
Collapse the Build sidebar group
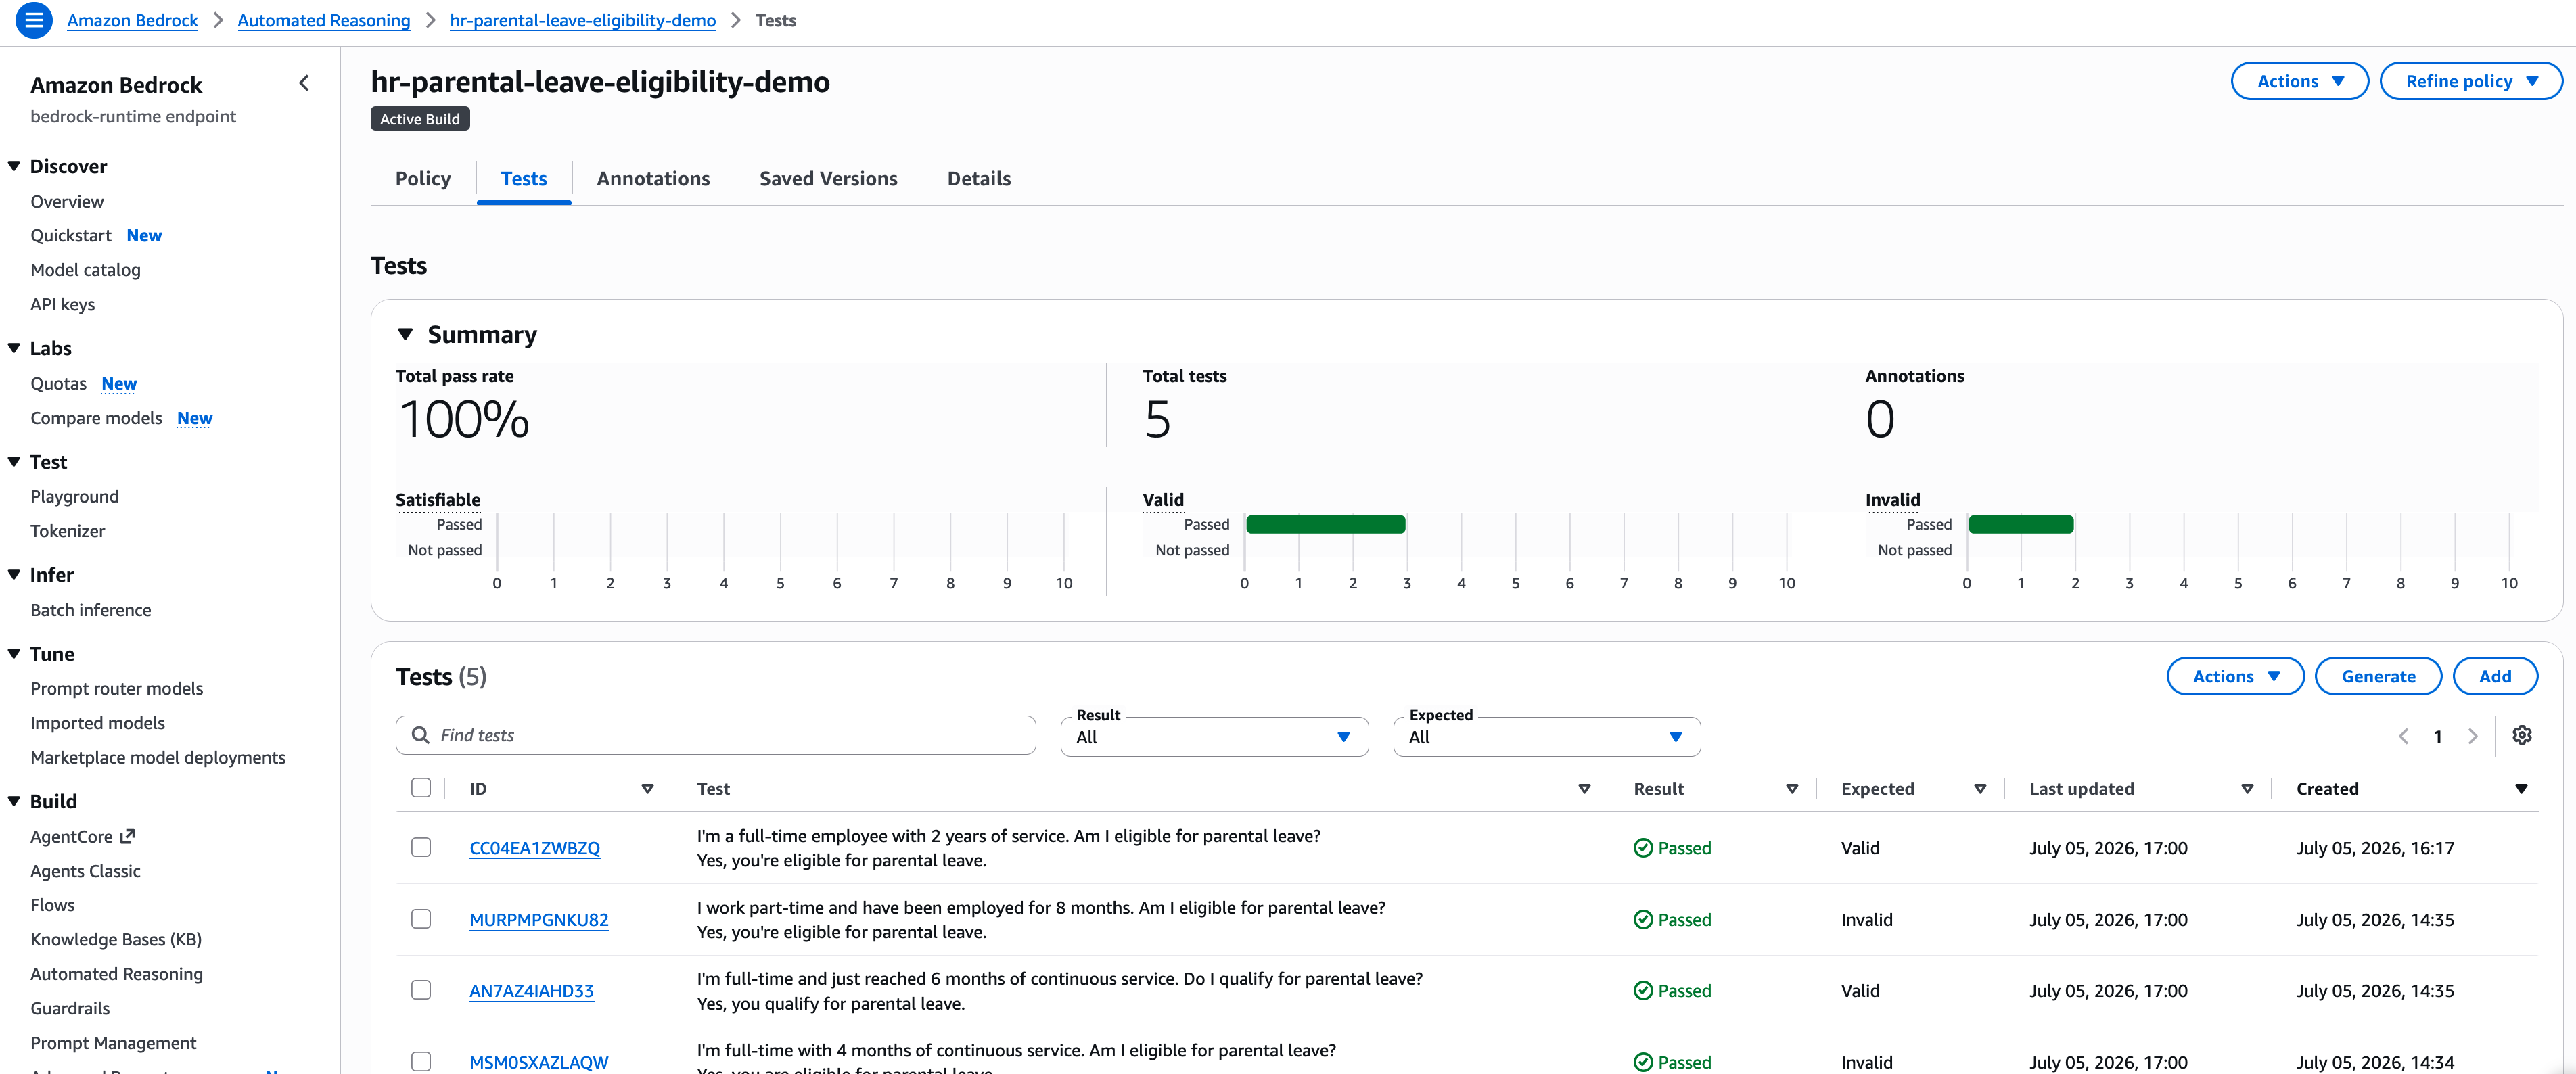14,800
